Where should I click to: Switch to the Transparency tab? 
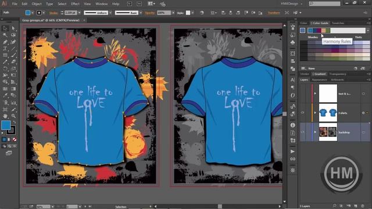(338, 74)
